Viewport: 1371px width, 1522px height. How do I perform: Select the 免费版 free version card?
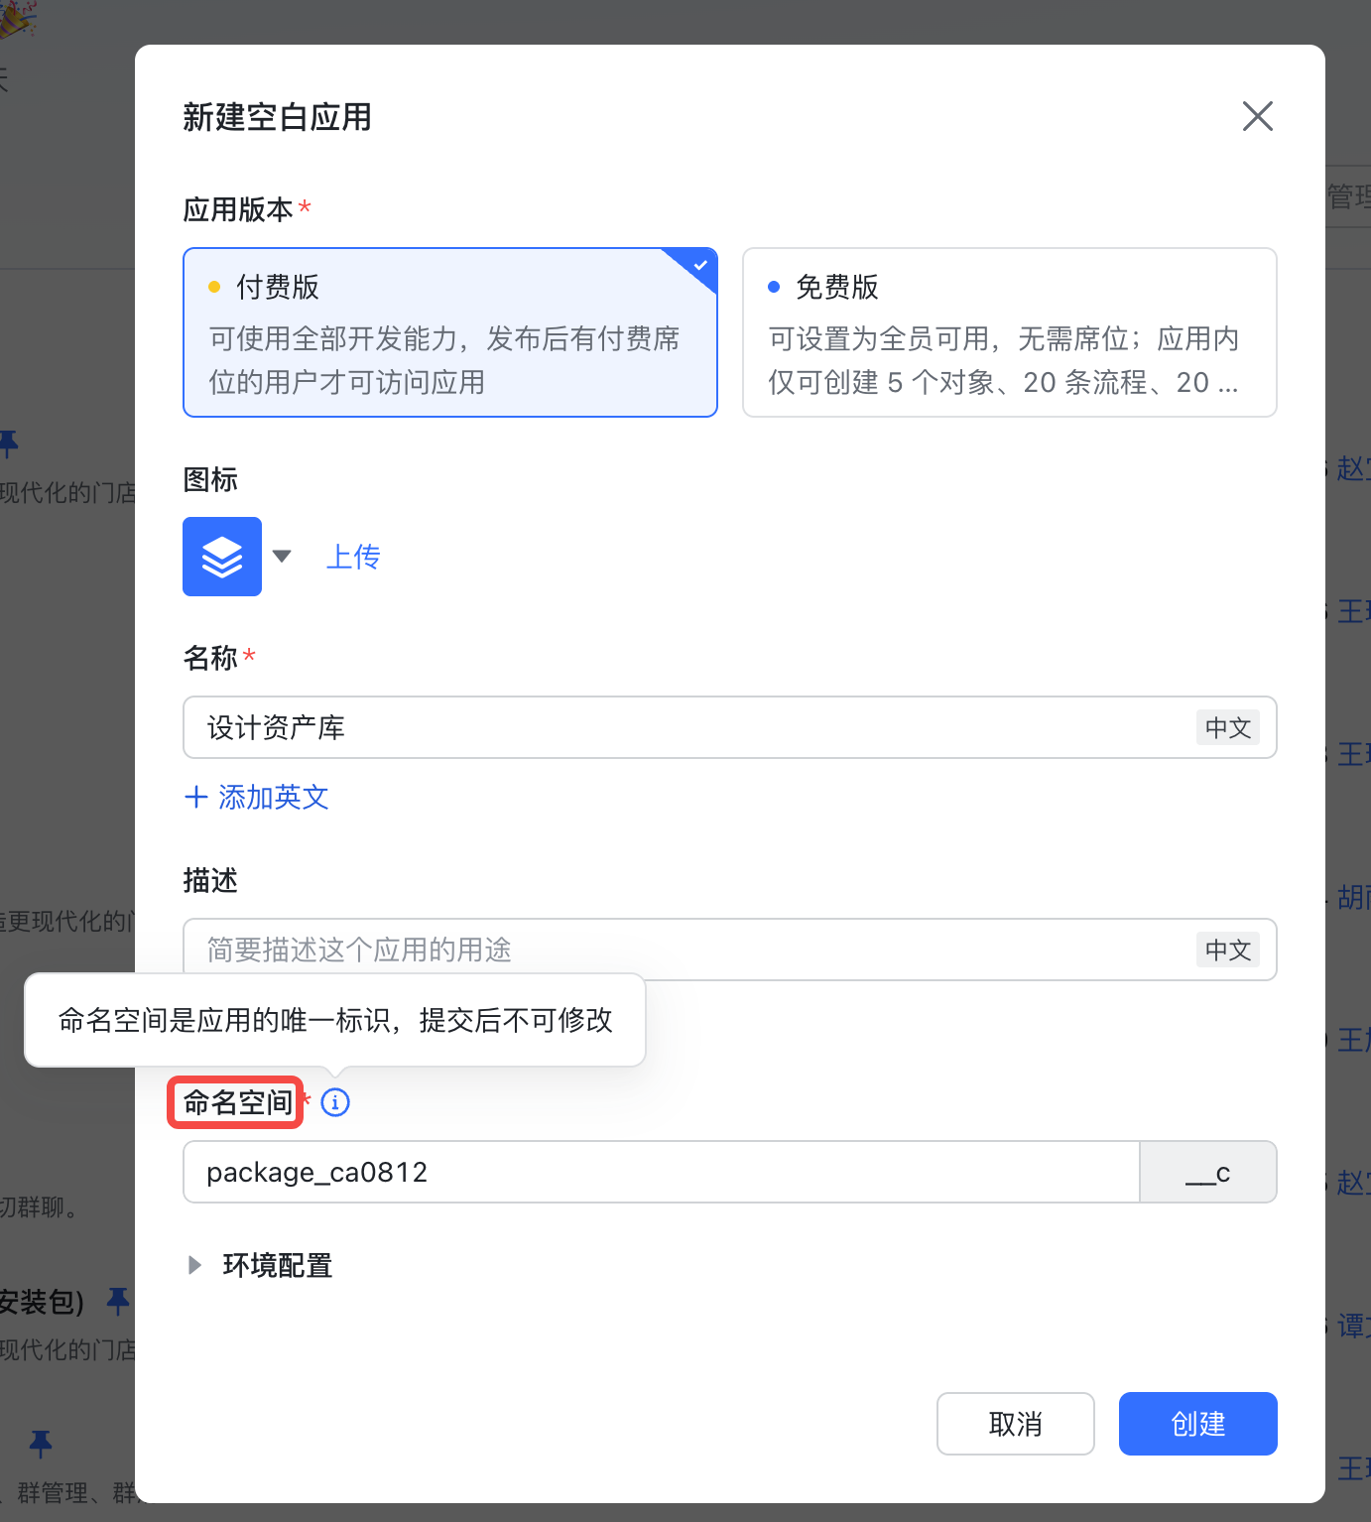pos(1010,332)
